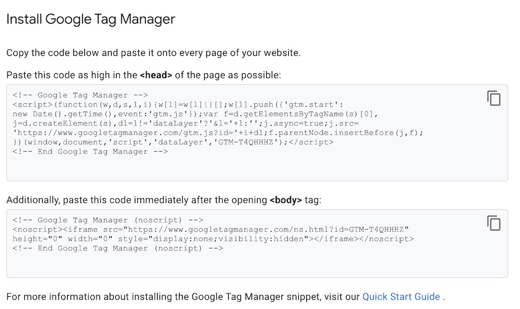Click the 'Paste this code as high' instruction
The image size is (520, 309).
click(x=72, y=76)
